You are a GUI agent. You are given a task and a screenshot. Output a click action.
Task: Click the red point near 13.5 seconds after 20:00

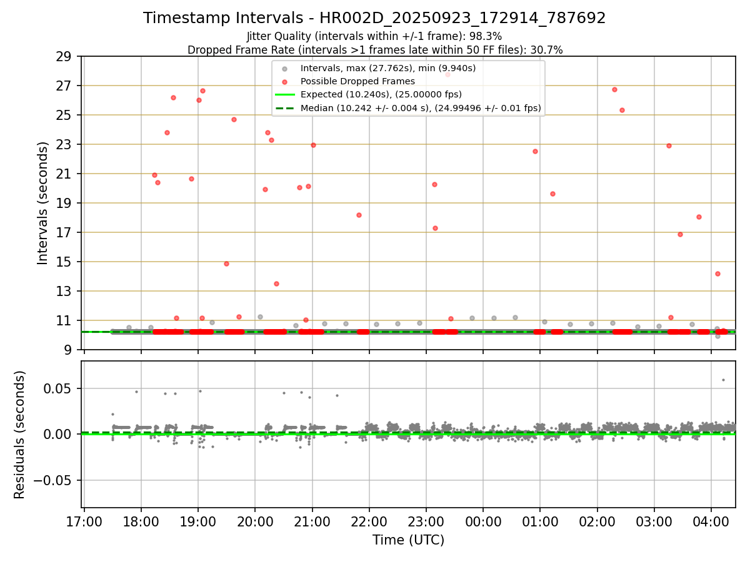276,283
